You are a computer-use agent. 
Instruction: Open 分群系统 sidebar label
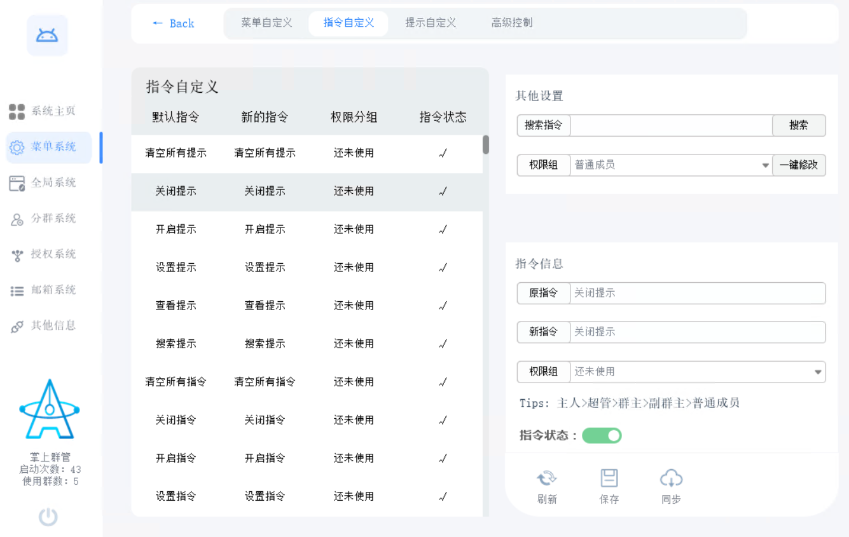pyautogui.click(x=53, y=219)
